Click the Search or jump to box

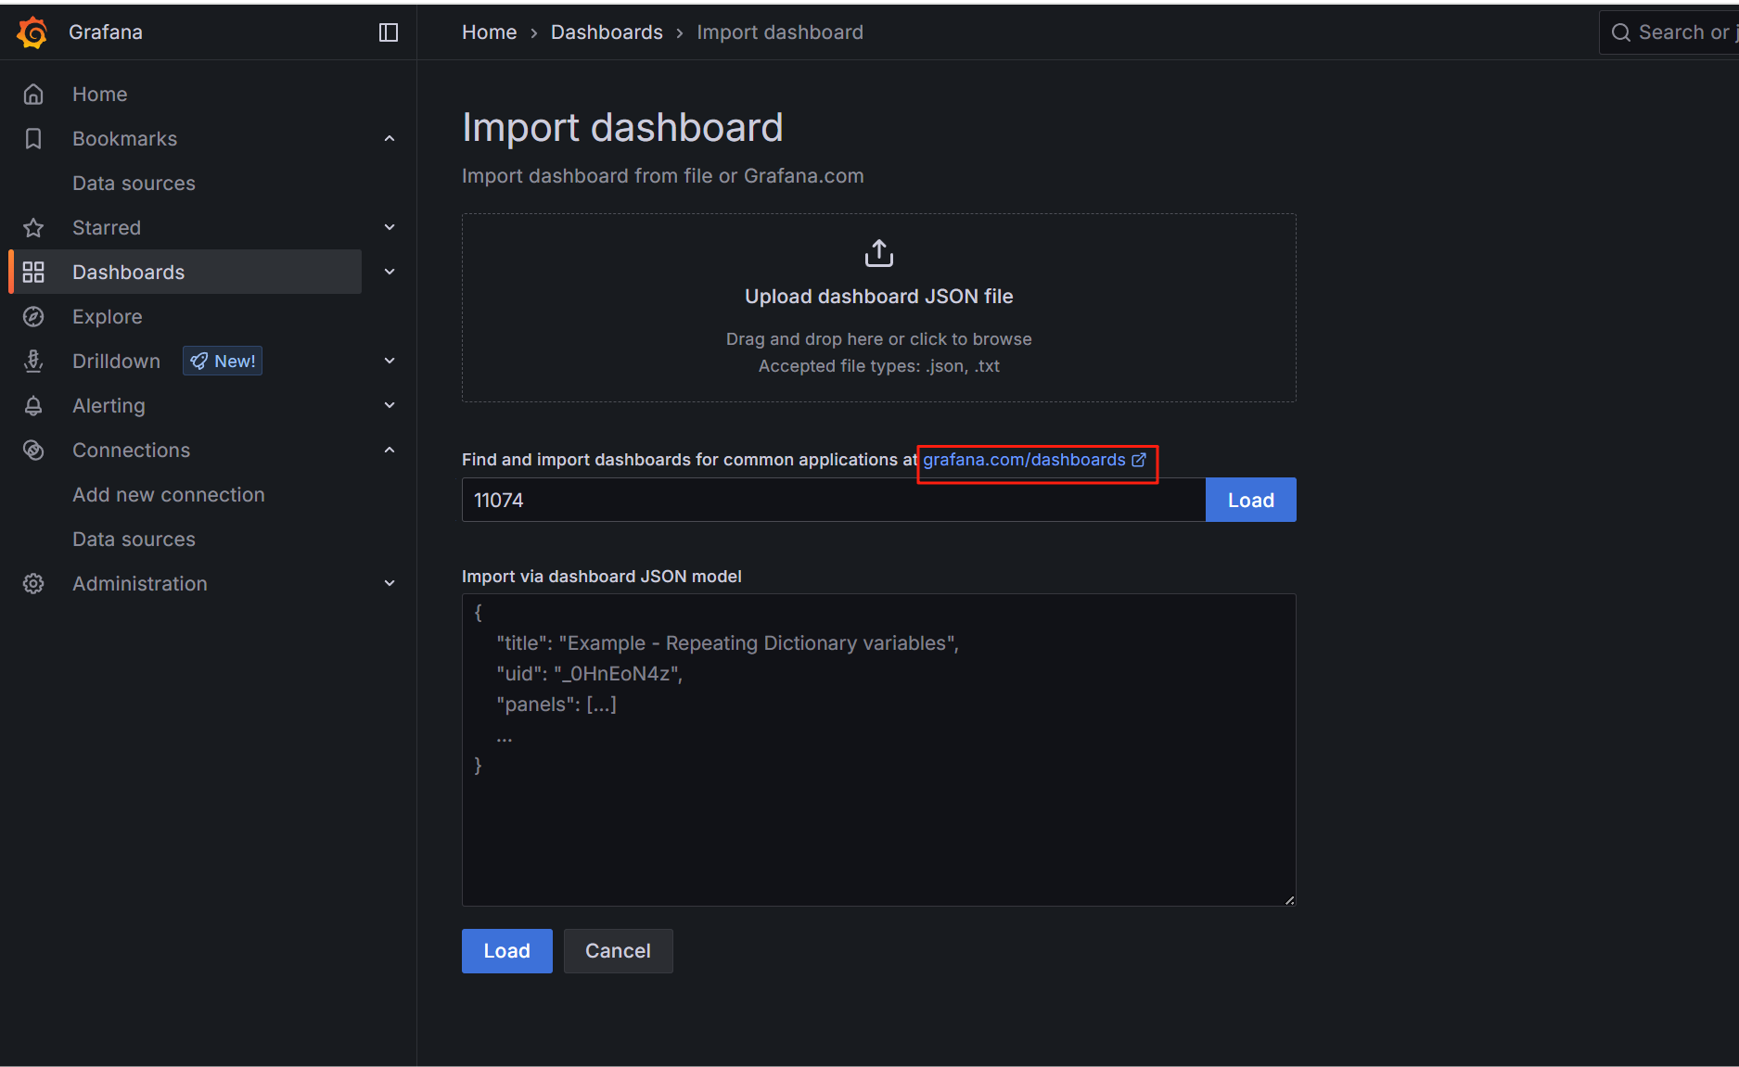coord(1669,32)
